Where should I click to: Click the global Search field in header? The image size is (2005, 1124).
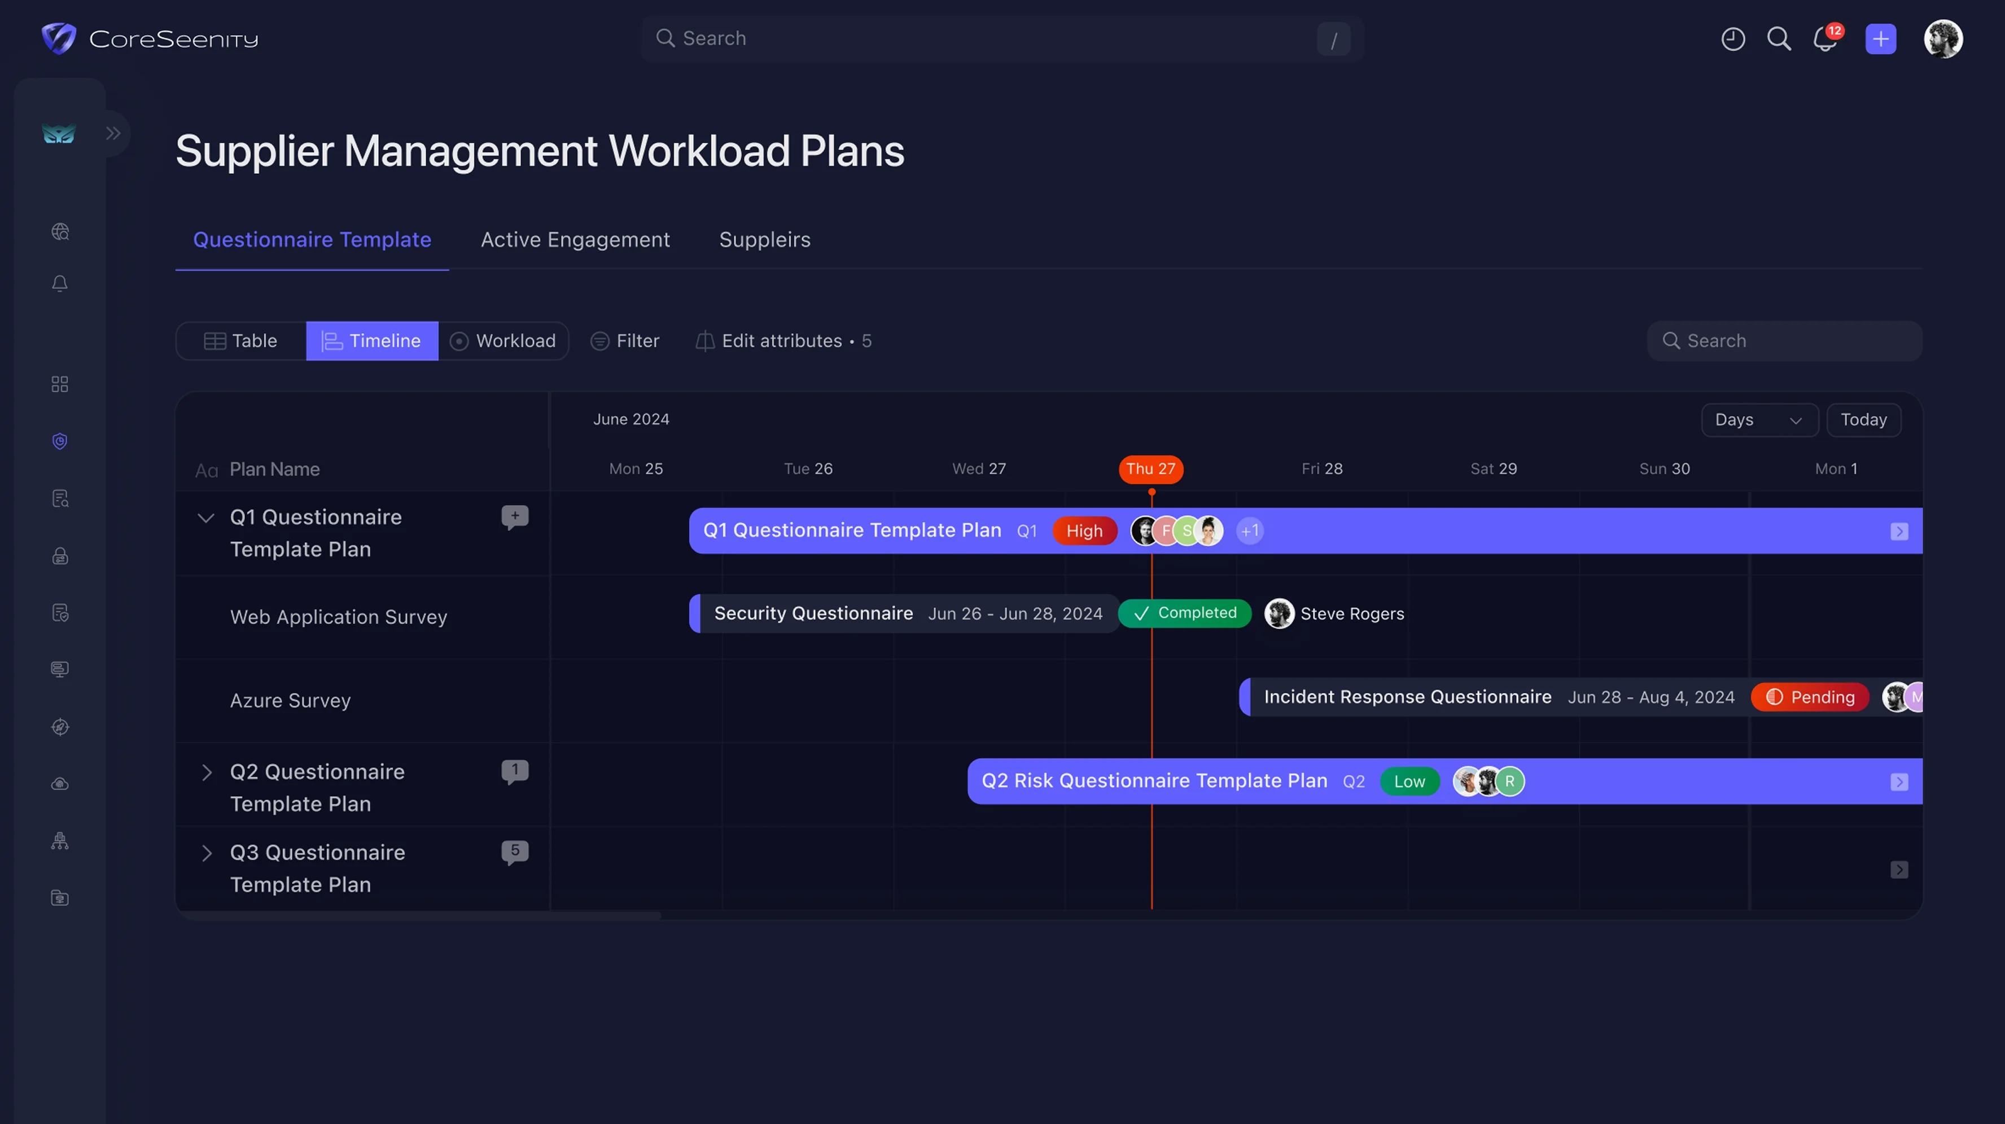pos(1002,39)
